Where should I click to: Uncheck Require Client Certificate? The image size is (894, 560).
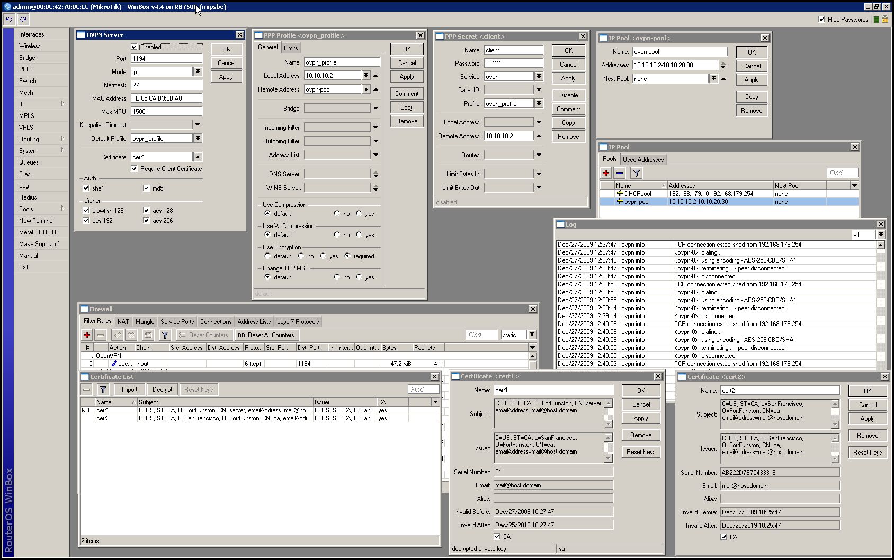(135, 169)
